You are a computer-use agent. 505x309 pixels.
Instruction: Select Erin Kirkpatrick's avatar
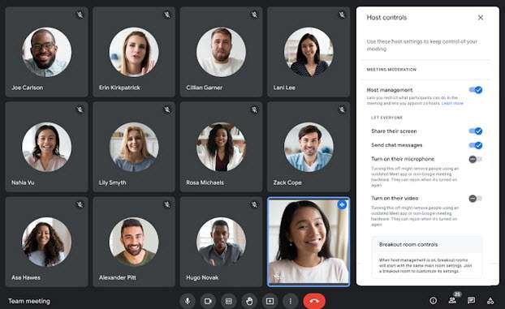click(x=134, y=52)
